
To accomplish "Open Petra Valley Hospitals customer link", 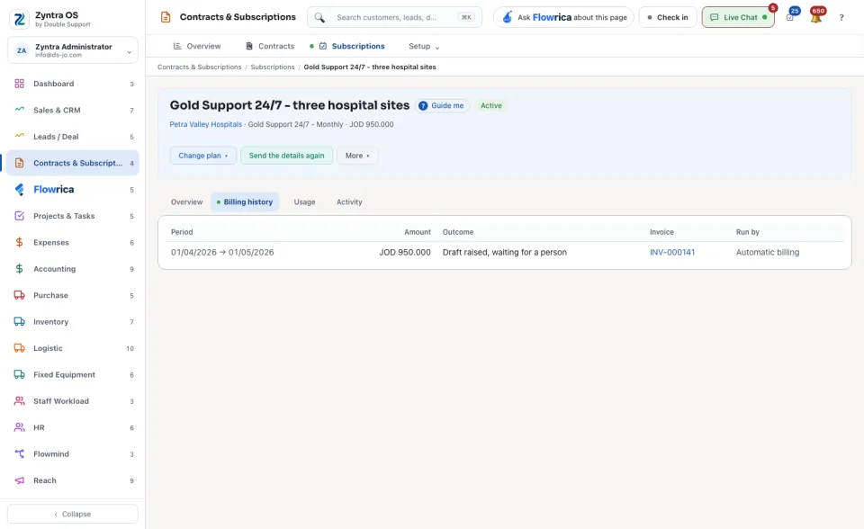I will click(x=205, y=124).
